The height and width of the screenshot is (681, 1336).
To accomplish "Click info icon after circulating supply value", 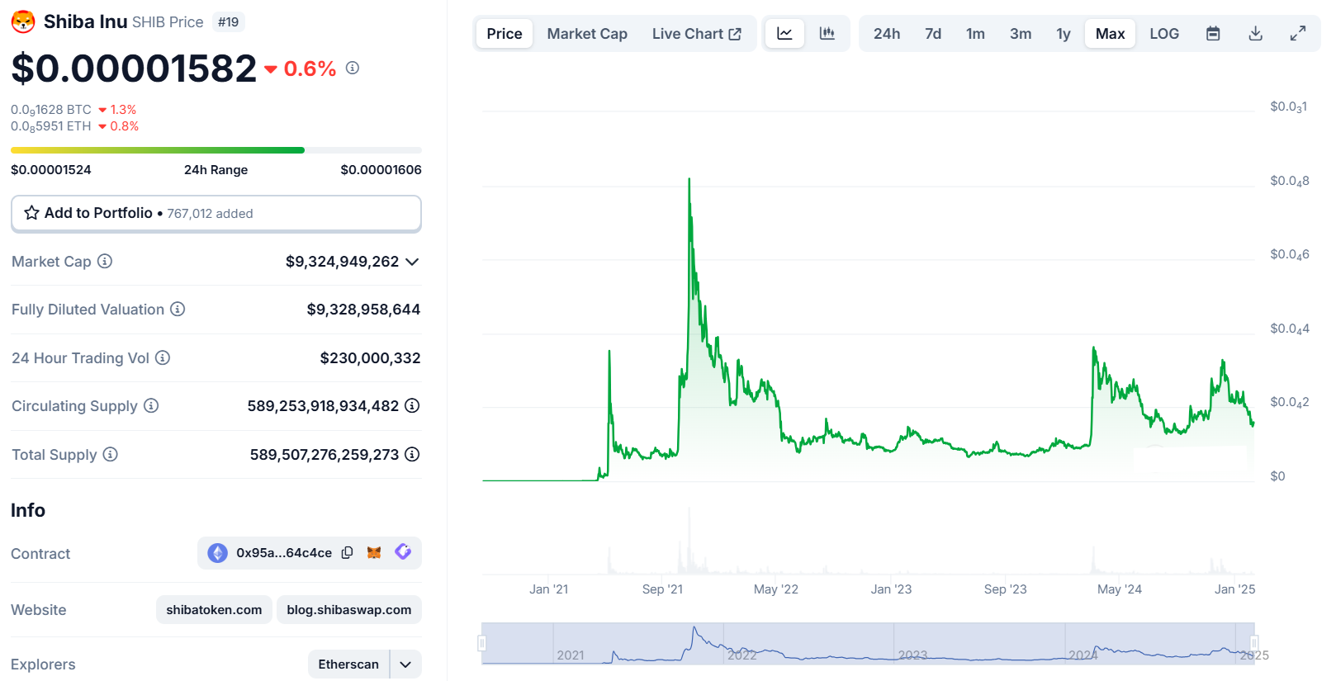I will tap(412, 405).
